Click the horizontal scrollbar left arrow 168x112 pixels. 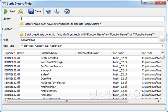[x=5, y=101]
